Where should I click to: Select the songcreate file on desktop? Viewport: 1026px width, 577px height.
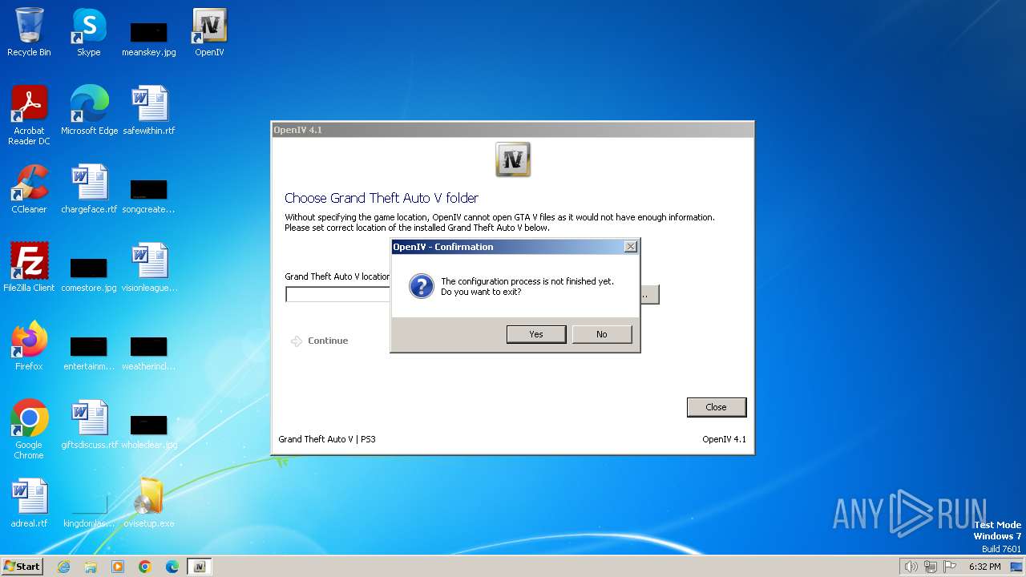pyautogui.click(x=149, y=195)
